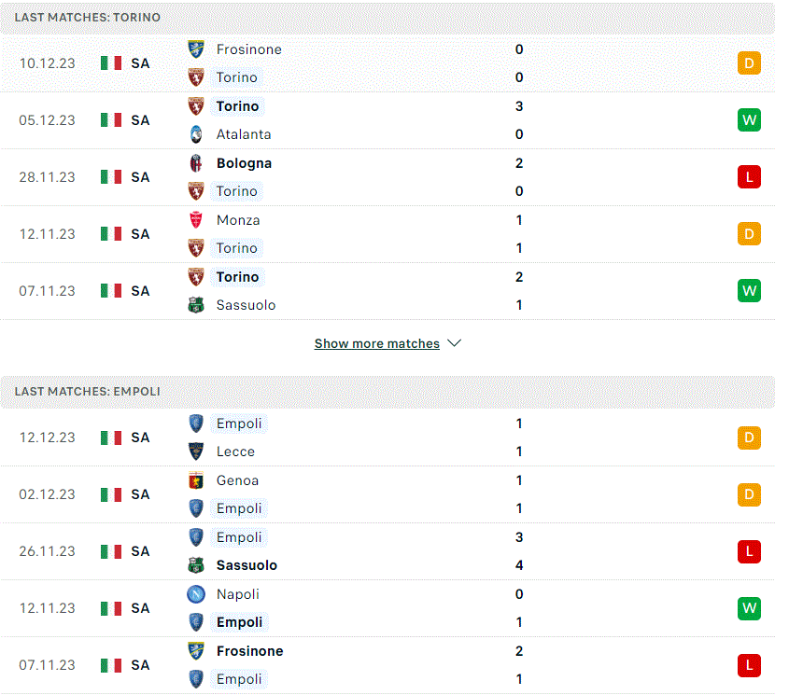
Task: Click the green W badge for Torino-Atalanta
Action: (x=749, y=120)
